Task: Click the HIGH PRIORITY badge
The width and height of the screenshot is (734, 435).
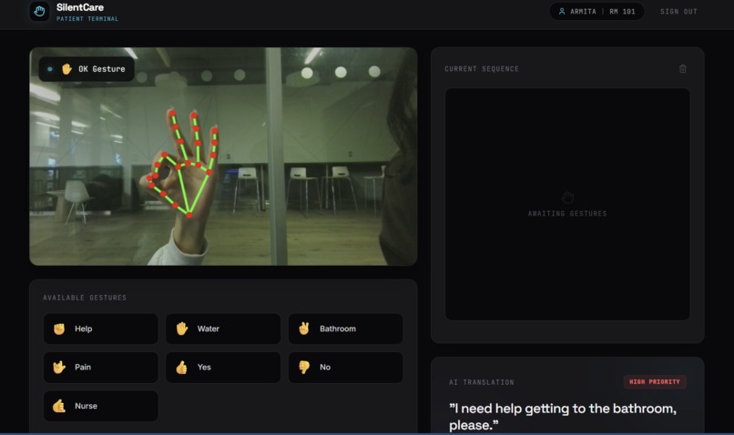Action: pos(655,381)
